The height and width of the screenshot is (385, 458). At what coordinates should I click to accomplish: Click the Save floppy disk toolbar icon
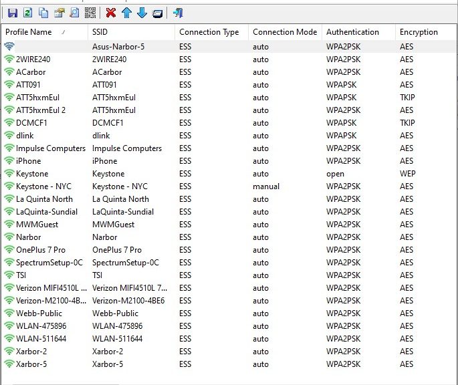[12, 13]
